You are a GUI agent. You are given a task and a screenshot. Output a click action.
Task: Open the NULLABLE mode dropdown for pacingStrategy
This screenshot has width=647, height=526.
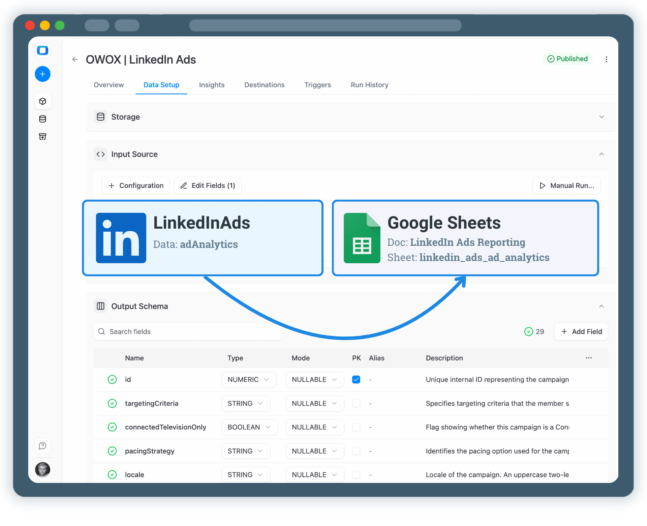pyautogui.click(x=314, y=451)
